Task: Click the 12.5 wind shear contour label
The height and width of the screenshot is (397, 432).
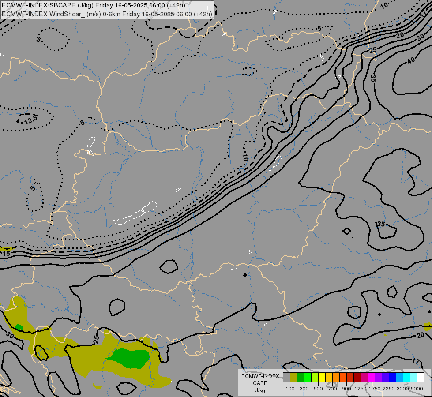Action: (30, 119)
